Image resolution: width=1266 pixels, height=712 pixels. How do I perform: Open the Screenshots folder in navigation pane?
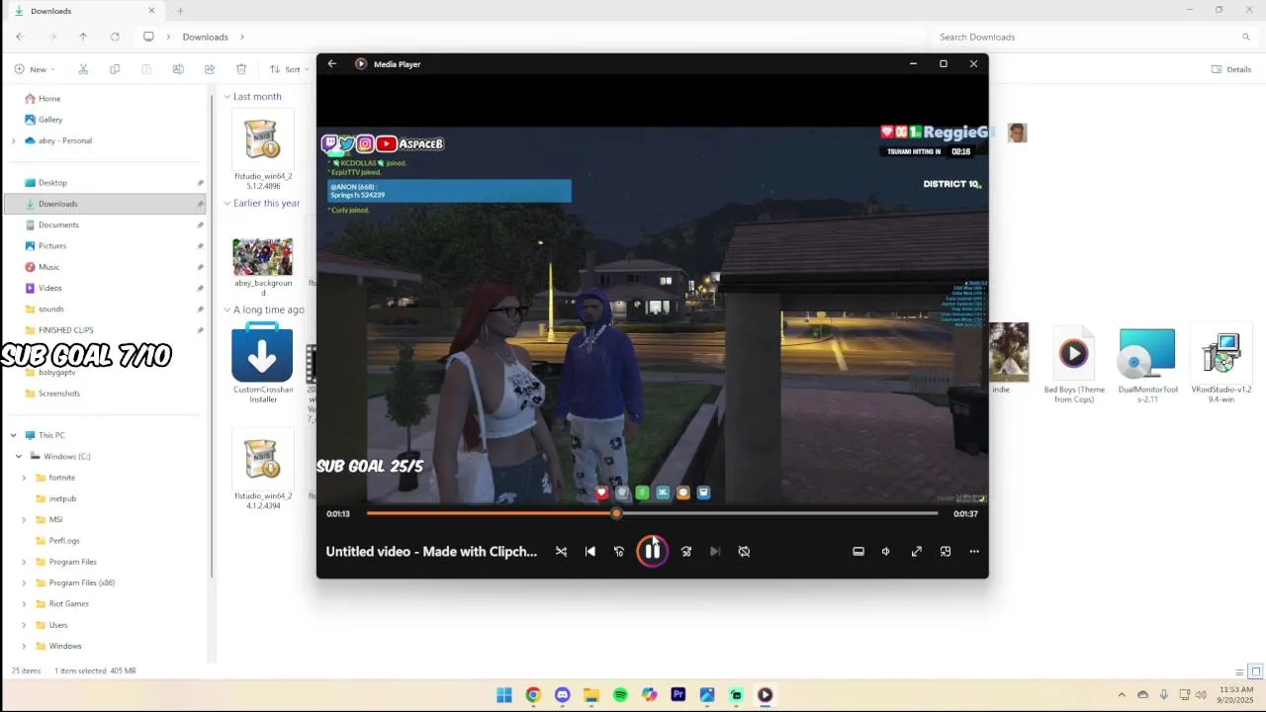[x=59, y=394]
